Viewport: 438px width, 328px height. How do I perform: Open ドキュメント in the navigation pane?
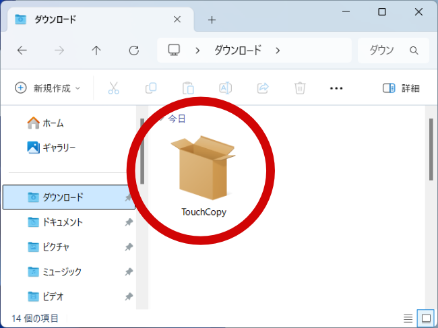coord(55,222)
